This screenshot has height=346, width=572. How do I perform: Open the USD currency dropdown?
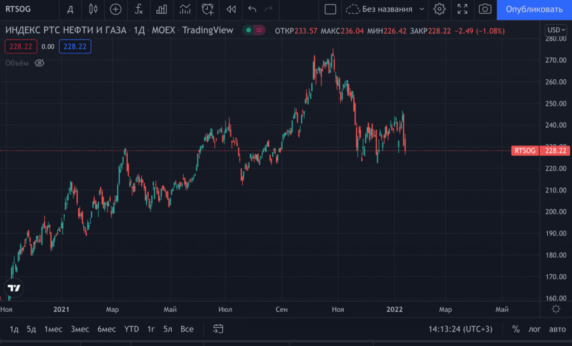coord(556,30)
